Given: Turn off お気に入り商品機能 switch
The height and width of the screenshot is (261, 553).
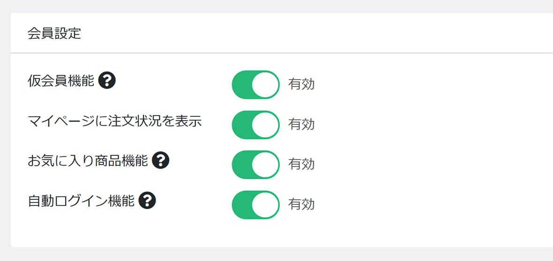Looking at the screenshot, I should (256, 165).
